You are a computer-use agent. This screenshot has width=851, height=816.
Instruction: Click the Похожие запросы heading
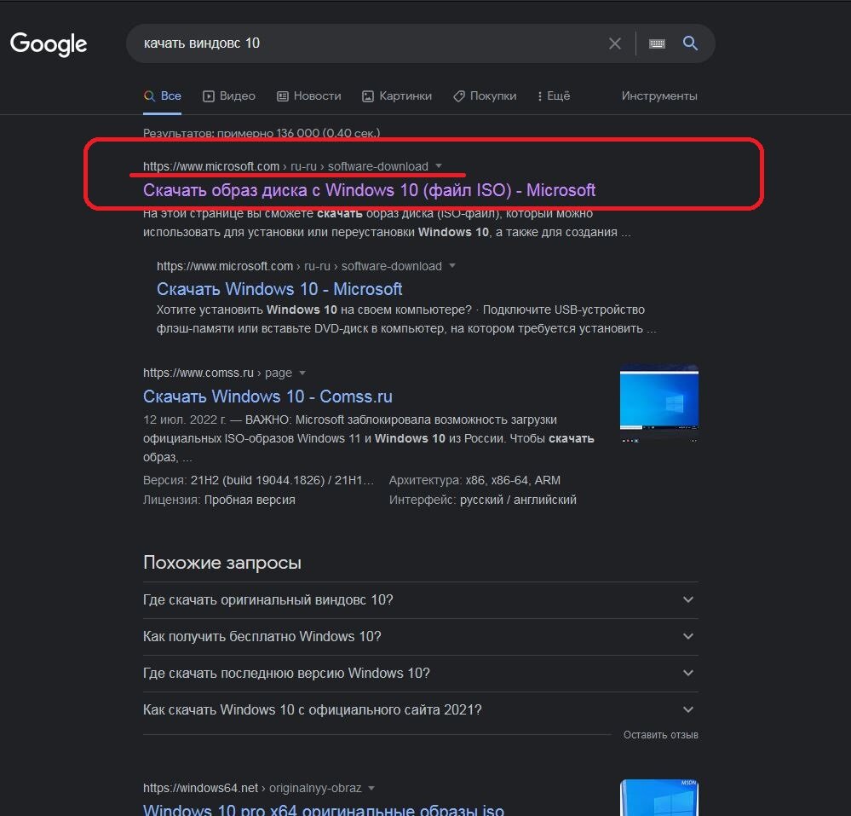tap(222, 563)
